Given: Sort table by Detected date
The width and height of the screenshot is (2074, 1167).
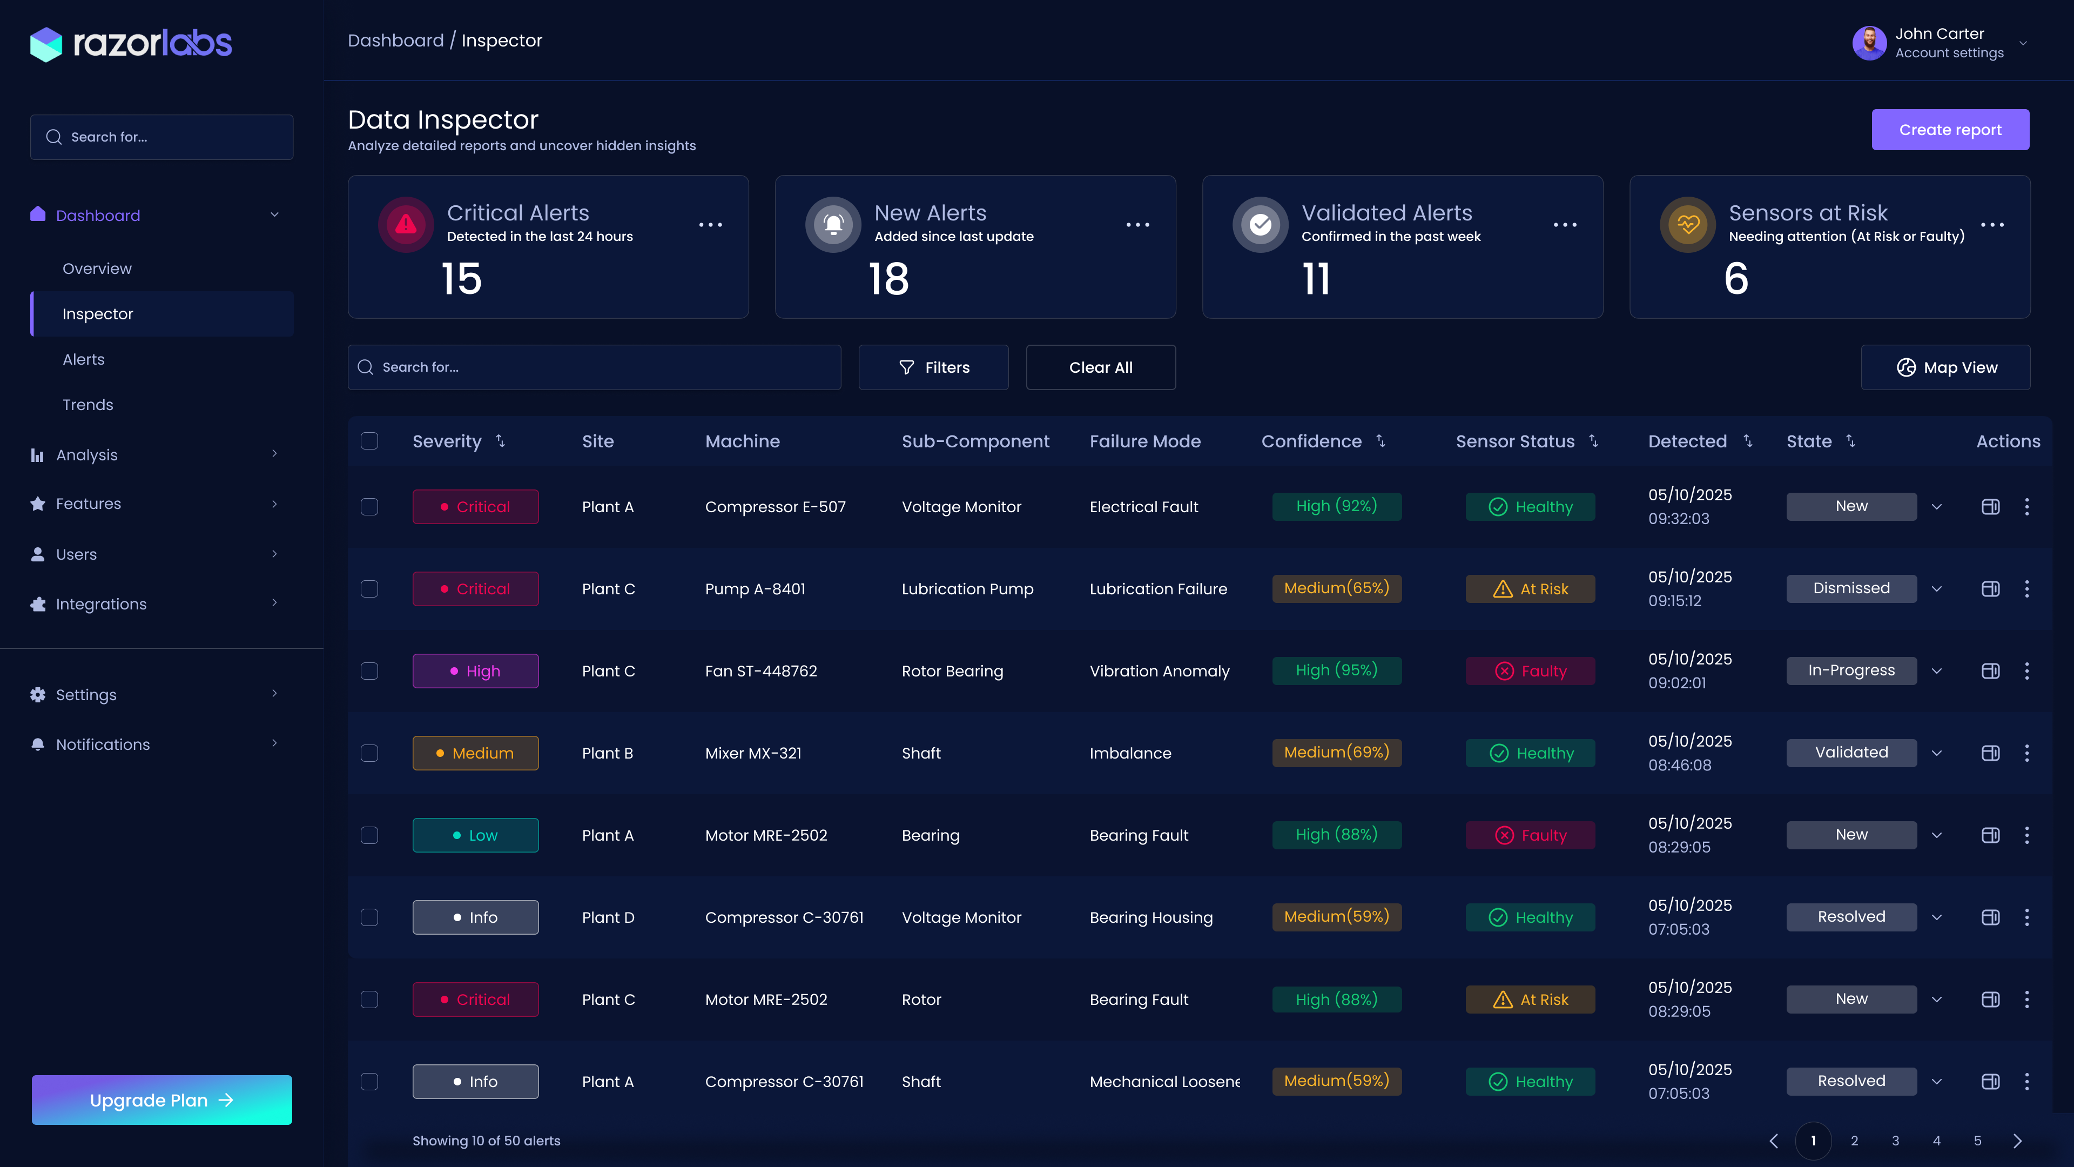Looking at the screenshot, I should pyautogui.click(x=1748, y=440).
